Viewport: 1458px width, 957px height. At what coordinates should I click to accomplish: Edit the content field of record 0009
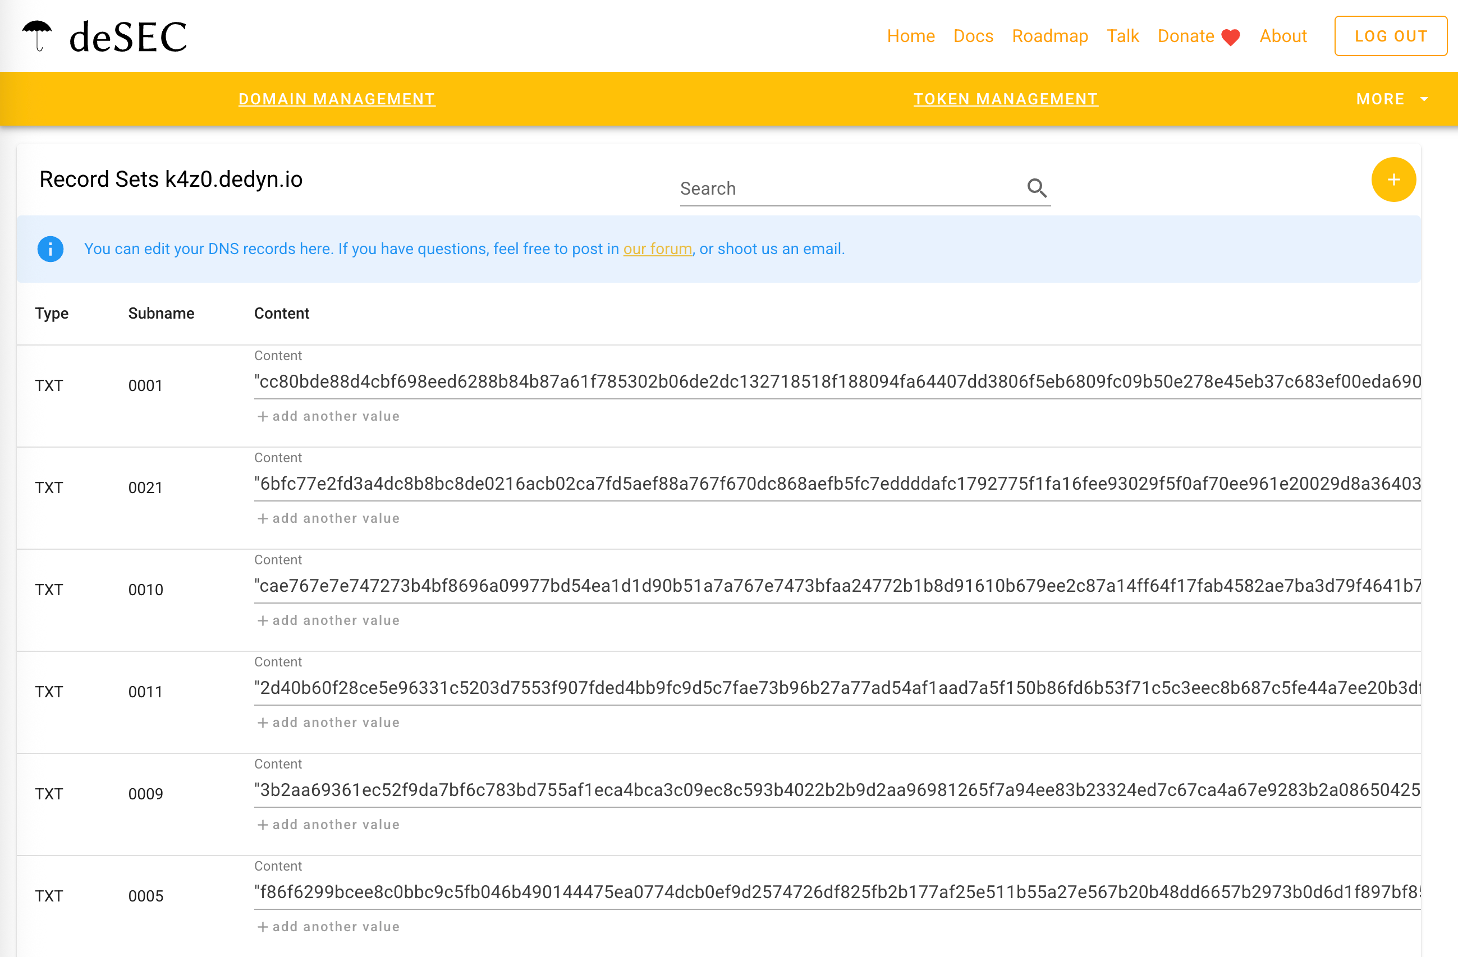pos(837,790)
